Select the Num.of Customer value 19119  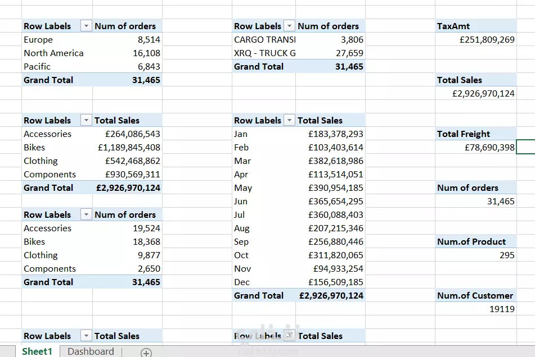(484, 309)
